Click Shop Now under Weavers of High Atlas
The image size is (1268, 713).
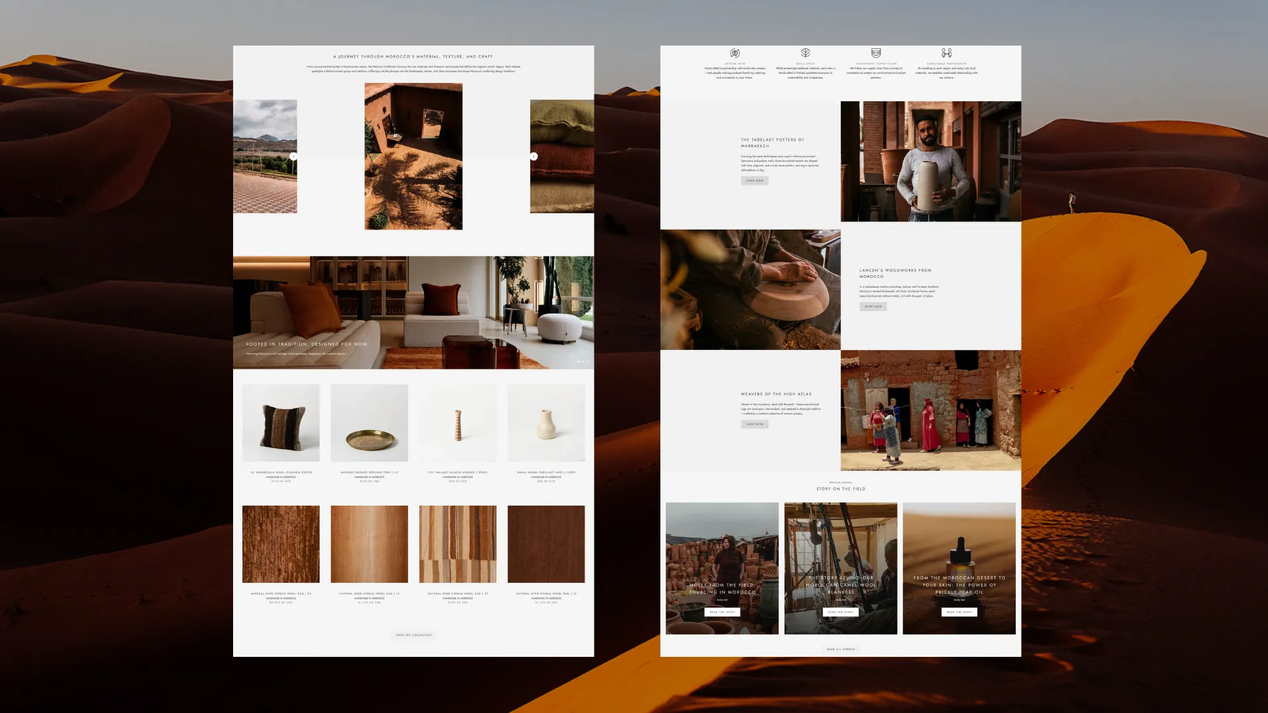[754, 424]
